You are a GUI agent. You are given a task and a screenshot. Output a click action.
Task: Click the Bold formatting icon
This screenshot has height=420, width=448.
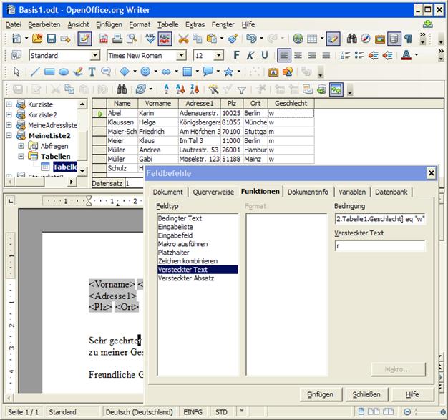pos(235,55)
